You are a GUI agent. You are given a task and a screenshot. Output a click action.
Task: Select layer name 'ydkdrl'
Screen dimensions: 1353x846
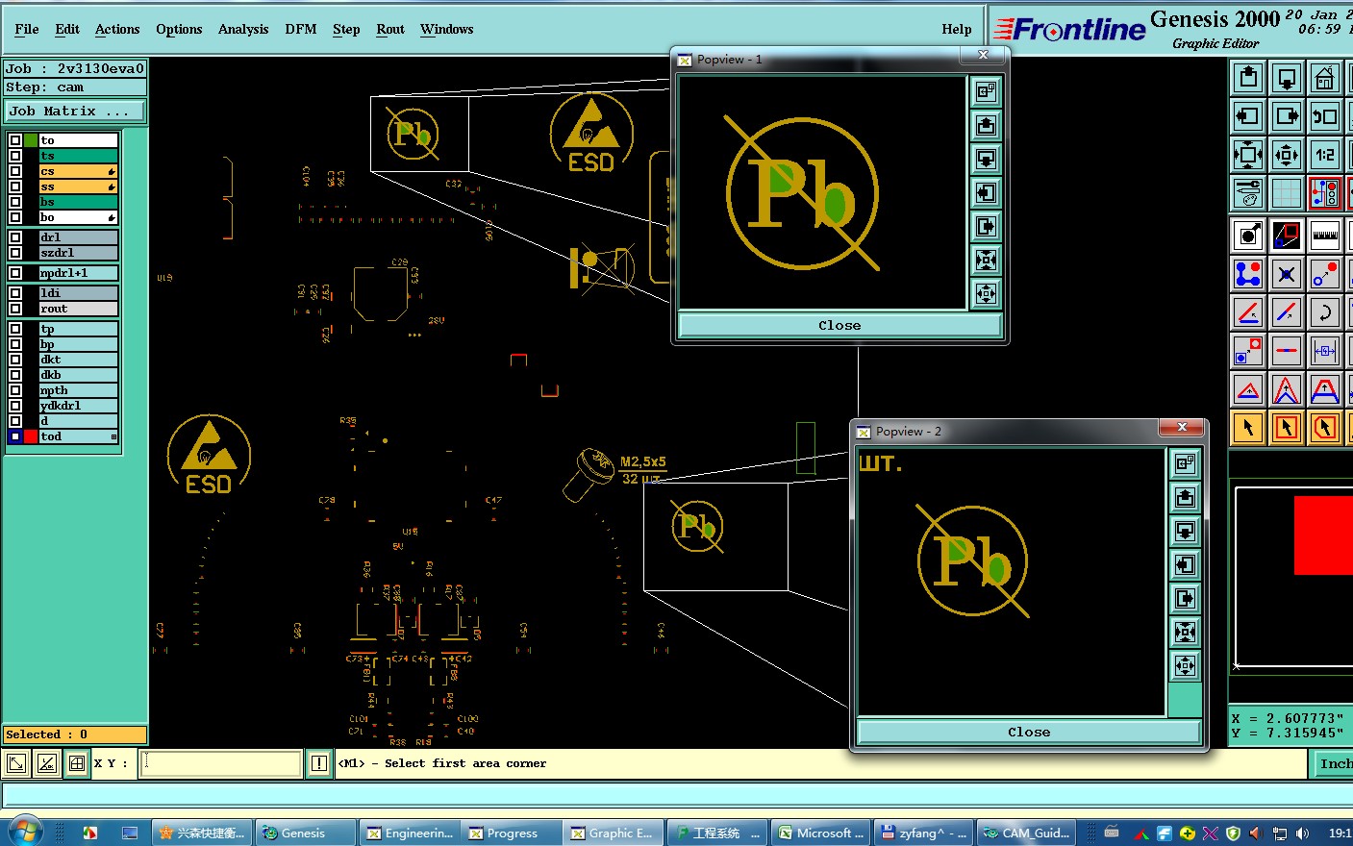click(x=79, y=406)
